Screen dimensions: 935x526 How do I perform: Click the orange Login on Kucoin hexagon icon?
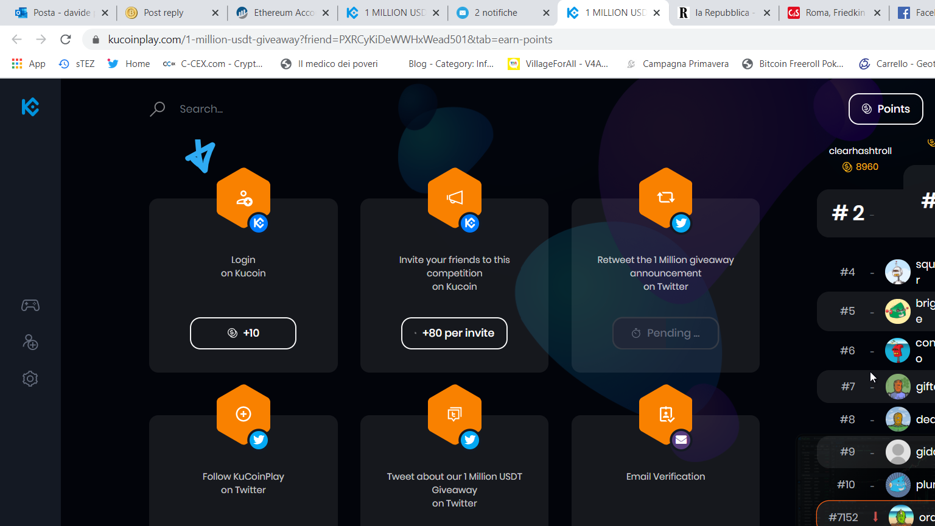click(243, 198)
